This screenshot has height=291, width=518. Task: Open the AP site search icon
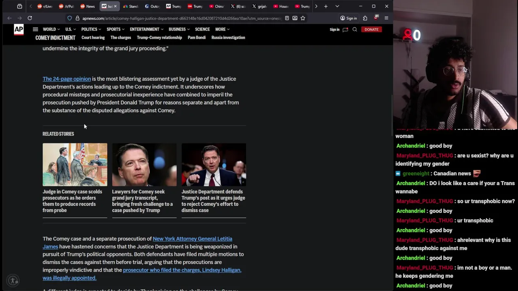point(355,30)
